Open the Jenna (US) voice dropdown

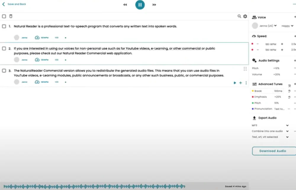coord(268,26)
